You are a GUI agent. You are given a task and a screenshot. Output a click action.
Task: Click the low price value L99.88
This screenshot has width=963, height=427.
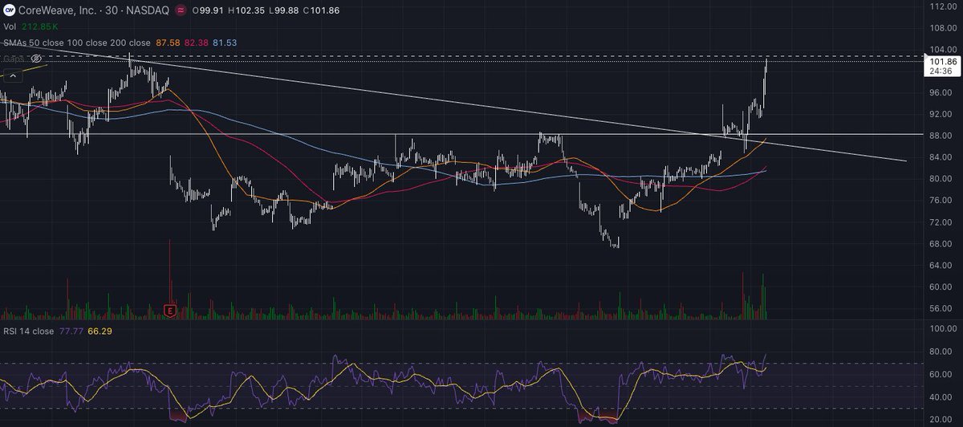(x=284, y=9)
